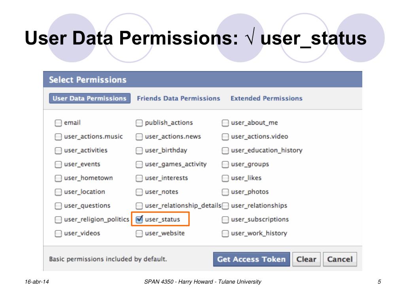This screenshot has height=303, width=405.
Task: Select the user_birthday checkbox
Action: coord(139,150)
